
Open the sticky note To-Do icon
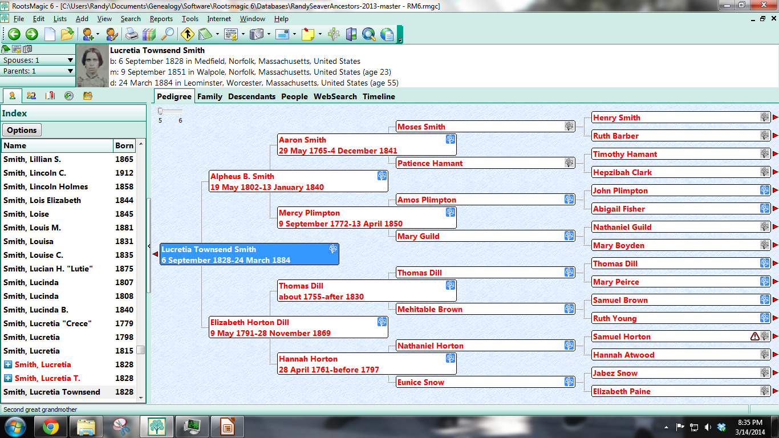[x=309, y=34]
